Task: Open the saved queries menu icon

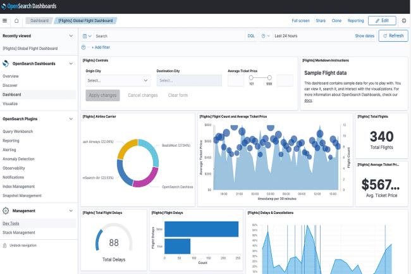Action: 87,36
